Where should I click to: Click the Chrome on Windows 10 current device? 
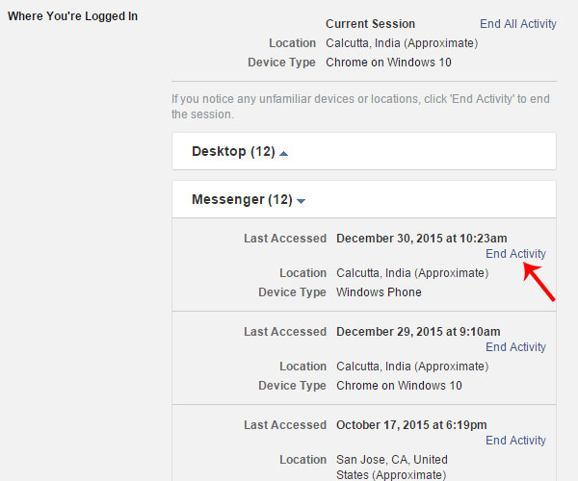coord(388,63)
